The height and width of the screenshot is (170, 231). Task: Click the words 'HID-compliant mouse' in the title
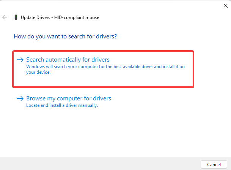(x=77, y=17)
